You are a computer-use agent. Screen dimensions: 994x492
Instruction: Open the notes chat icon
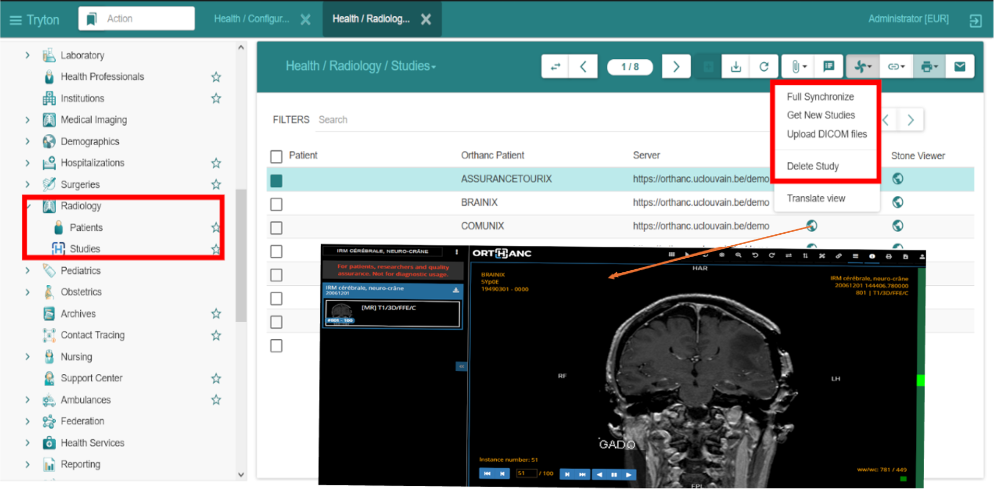point(828,67)
